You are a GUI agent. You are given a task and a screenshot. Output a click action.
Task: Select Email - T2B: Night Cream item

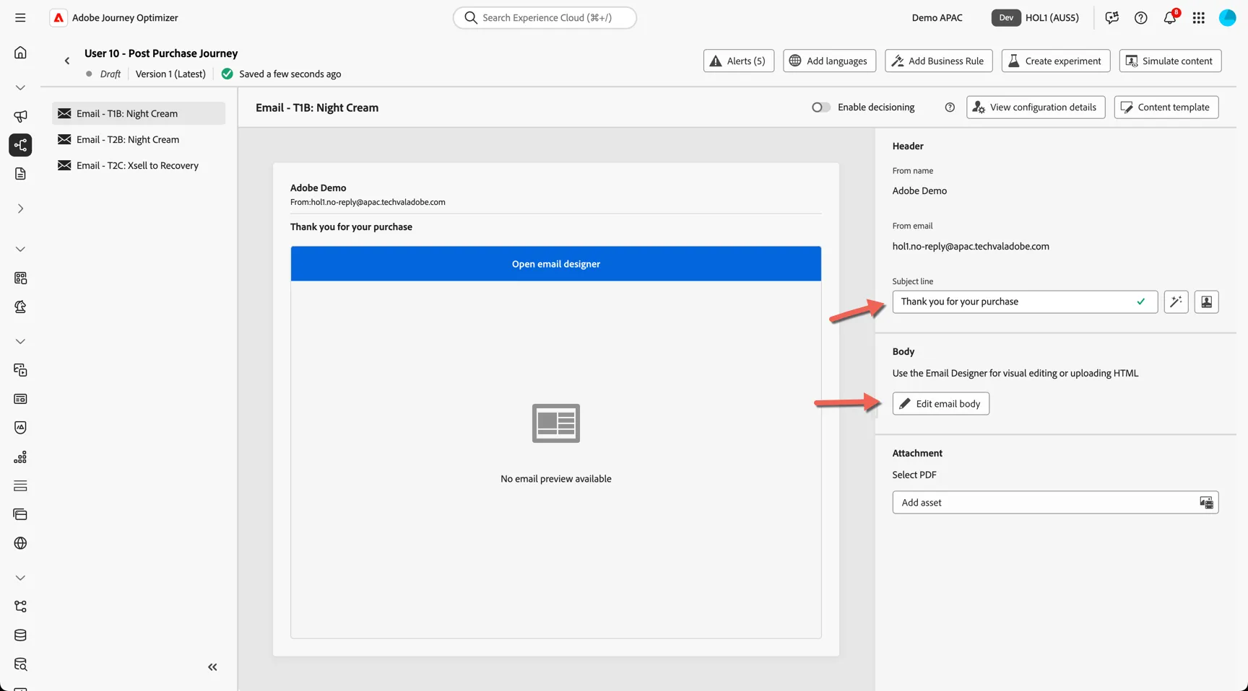139,139
